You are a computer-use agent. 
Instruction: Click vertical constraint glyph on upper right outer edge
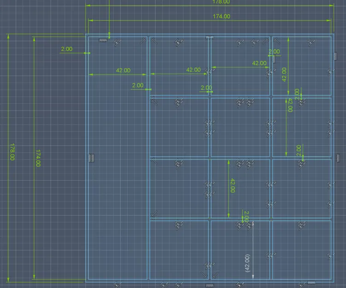coord(335,56)
